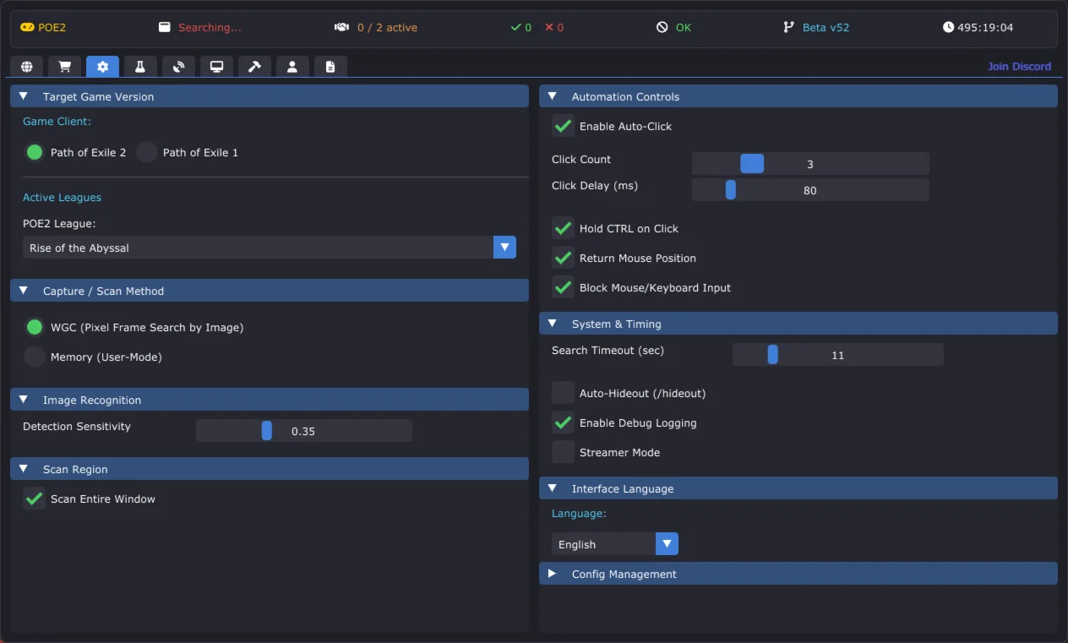Image resolution: width=1068 pixels, height=643 pixels.
Task: Click the Beta v52 version label
Action: pos(825,28)
